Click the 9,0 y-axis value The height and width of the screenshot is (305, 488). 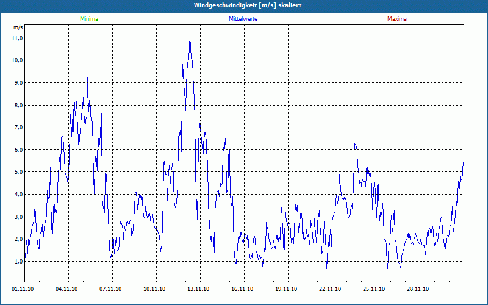pyautogui.click(x=18, y=83)
